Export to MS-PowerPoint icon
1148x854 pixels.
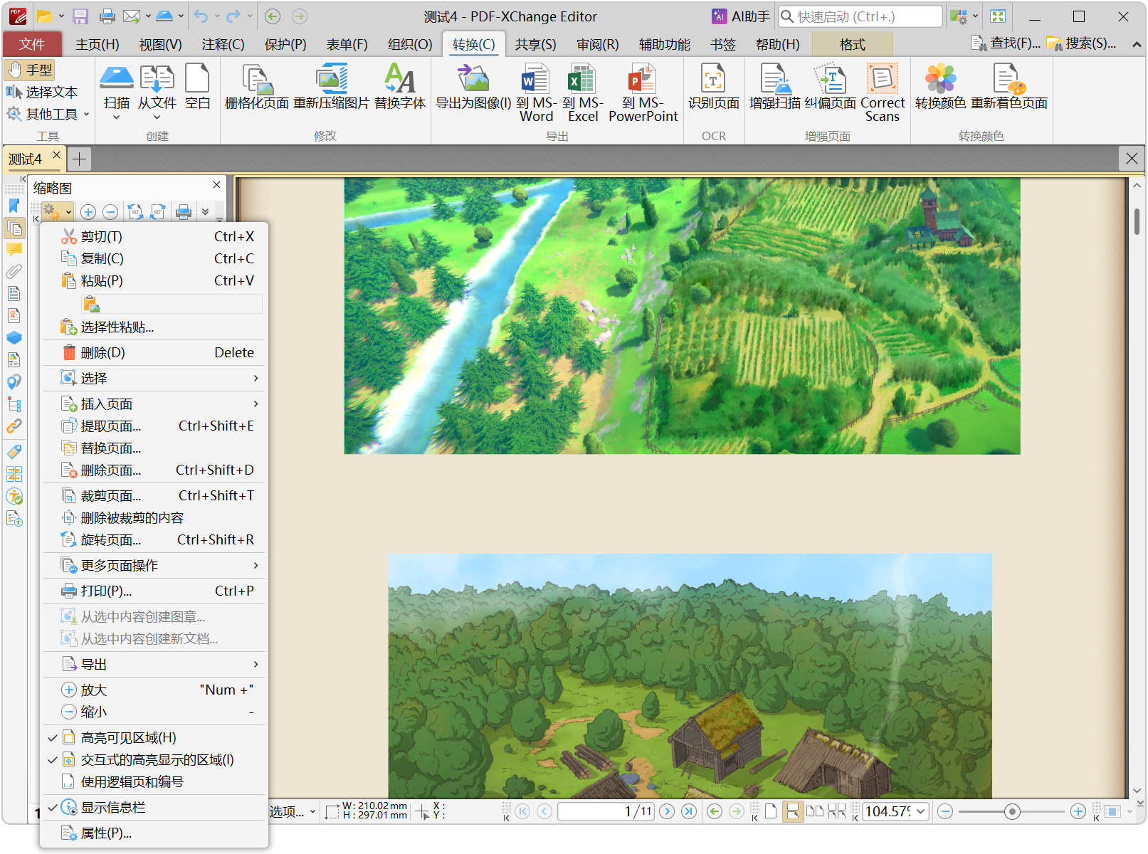click(643, 78)
